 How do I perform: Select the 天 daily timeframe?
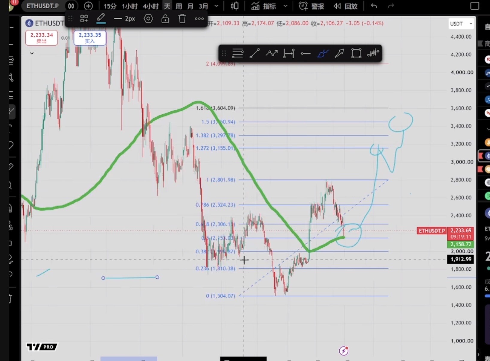[x=167, y=6]
